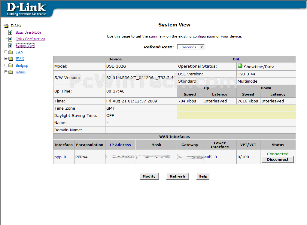Click the Connected status text
The width and height of the screenshot is (307, 225).
[278, 154]
